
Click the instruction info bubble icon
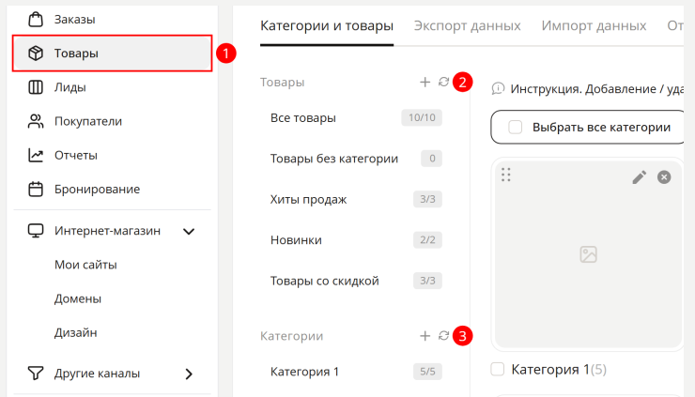[x=498, y=88]
